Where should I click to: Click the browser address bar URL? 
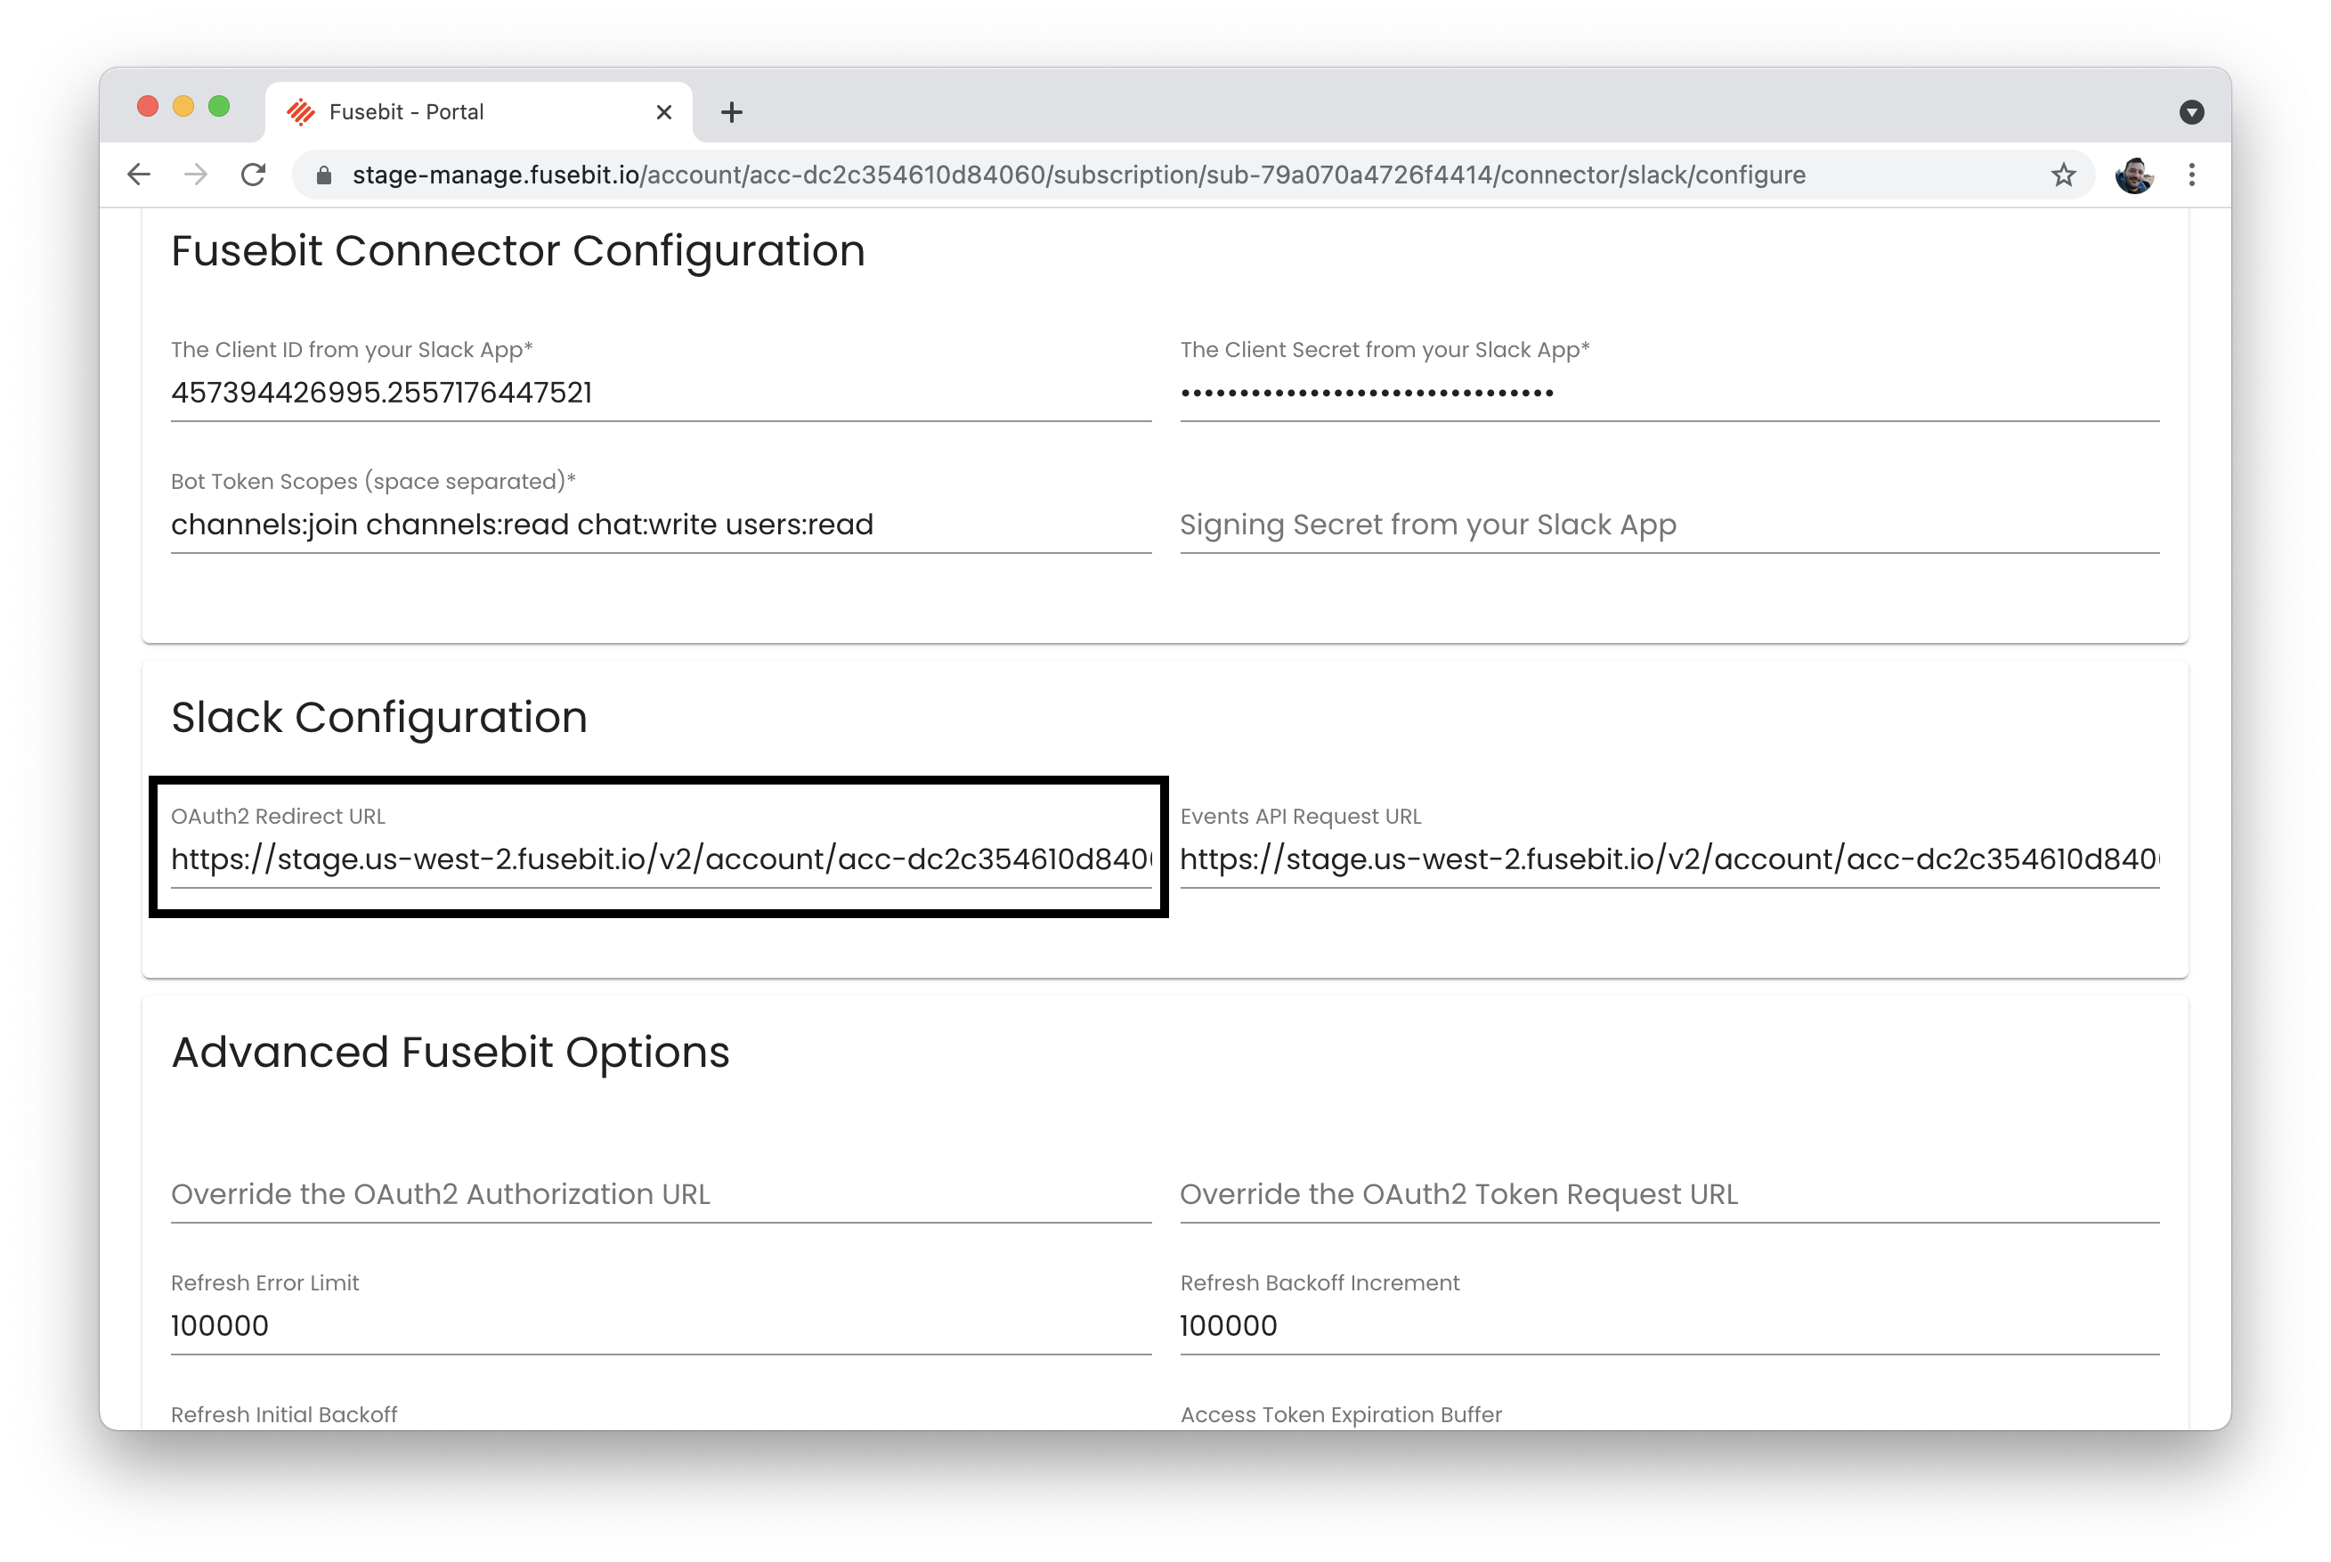pyautogui.click(x=1078, y=175)
